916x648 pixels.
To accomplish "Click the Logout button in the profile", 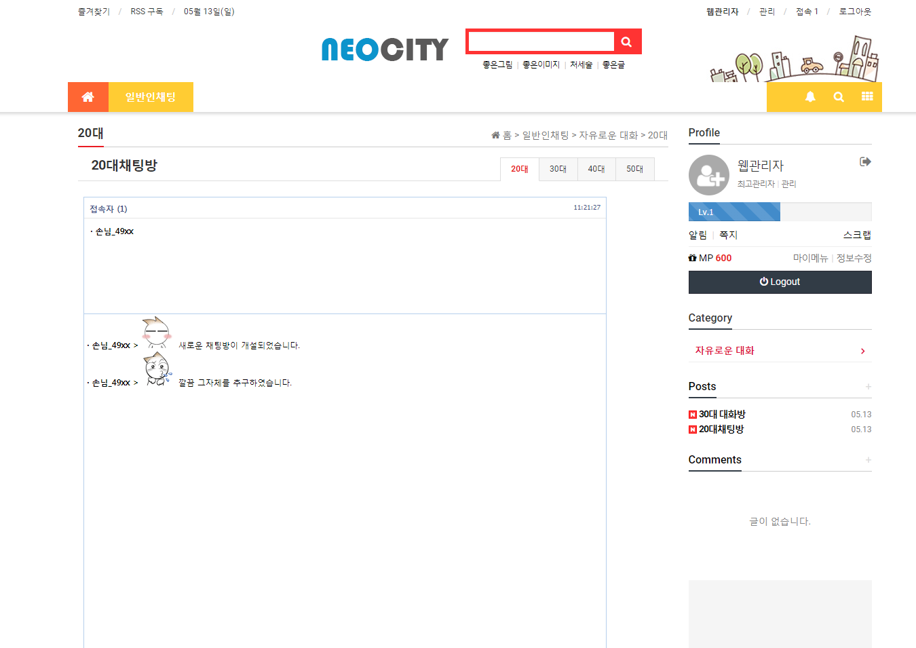I will [x=780, y=282].
